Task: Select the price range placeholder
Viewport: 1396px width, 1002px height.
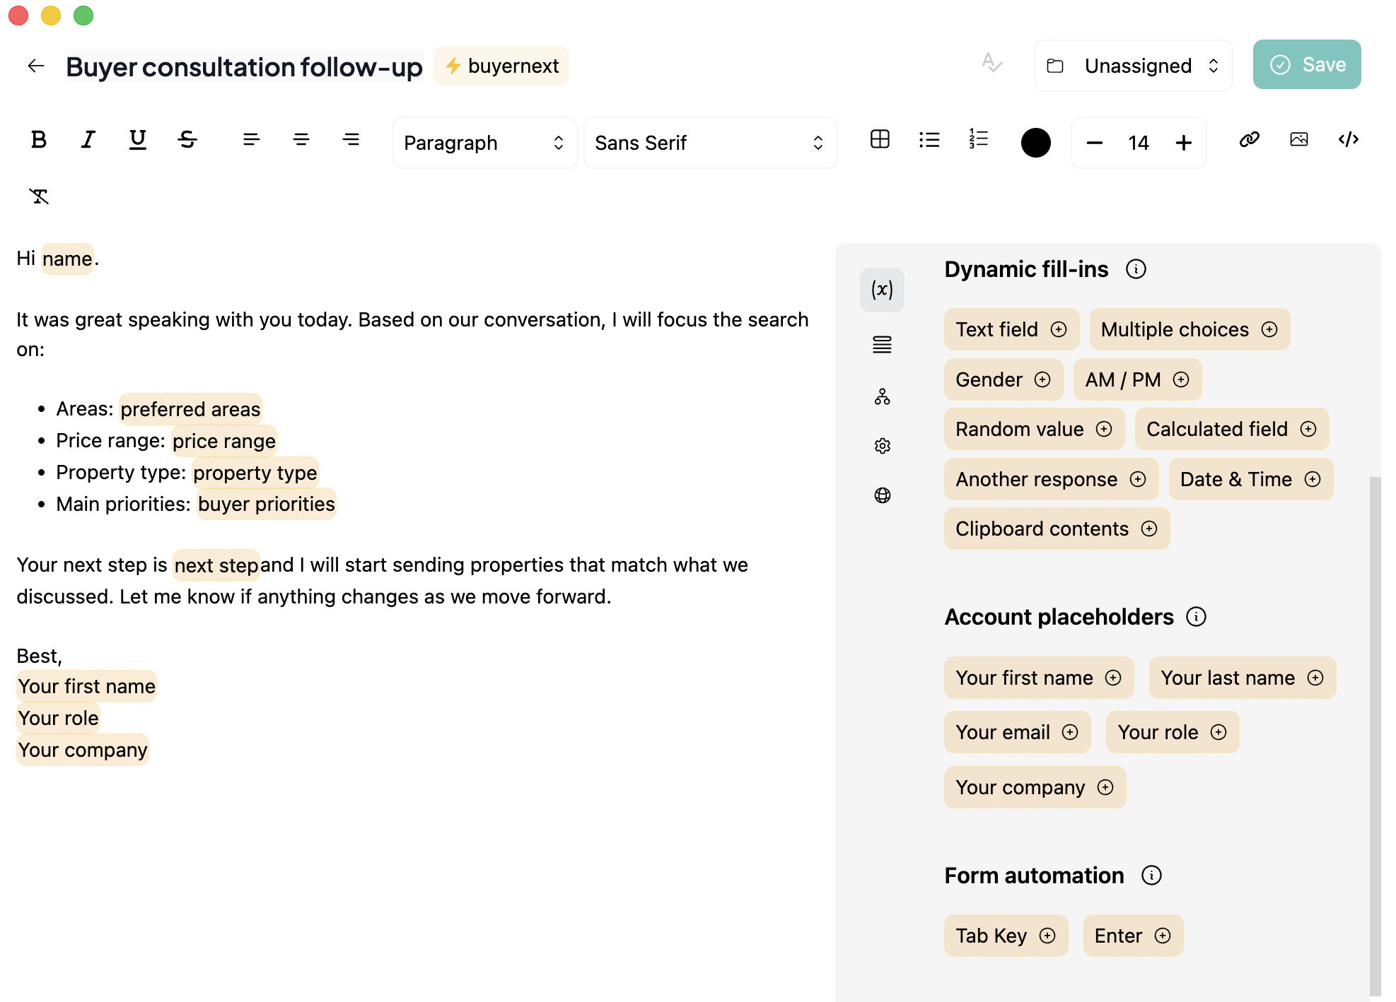Action: pyautogui.click(x=223, y=441)
